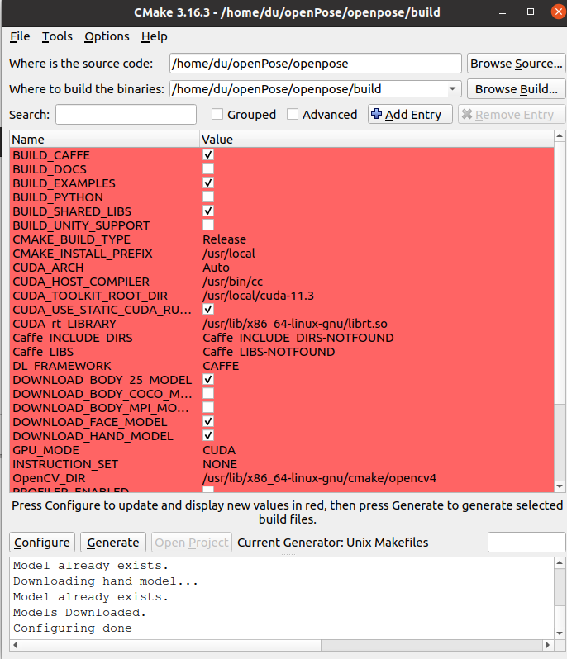Click the Generate button
This screenshot has height=659, width=567.
[113, 543]
